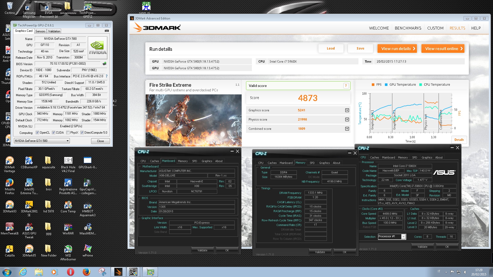This screenshot has width=493, height=277.
Task: Open the BENCHMARKS tab in 3DMark
Action: coord(408,28)
